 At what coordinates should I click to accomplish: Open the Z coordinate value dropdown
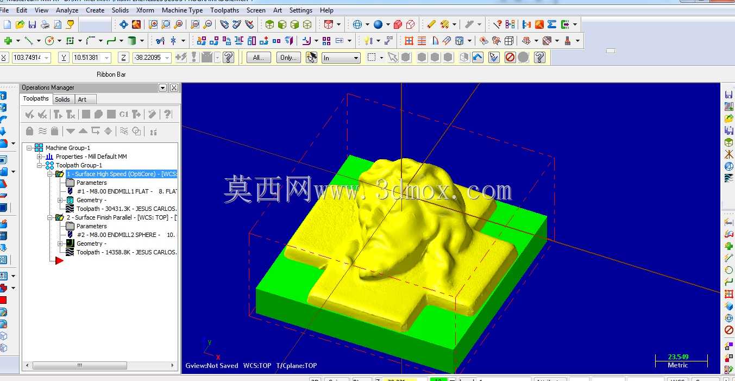167,58
